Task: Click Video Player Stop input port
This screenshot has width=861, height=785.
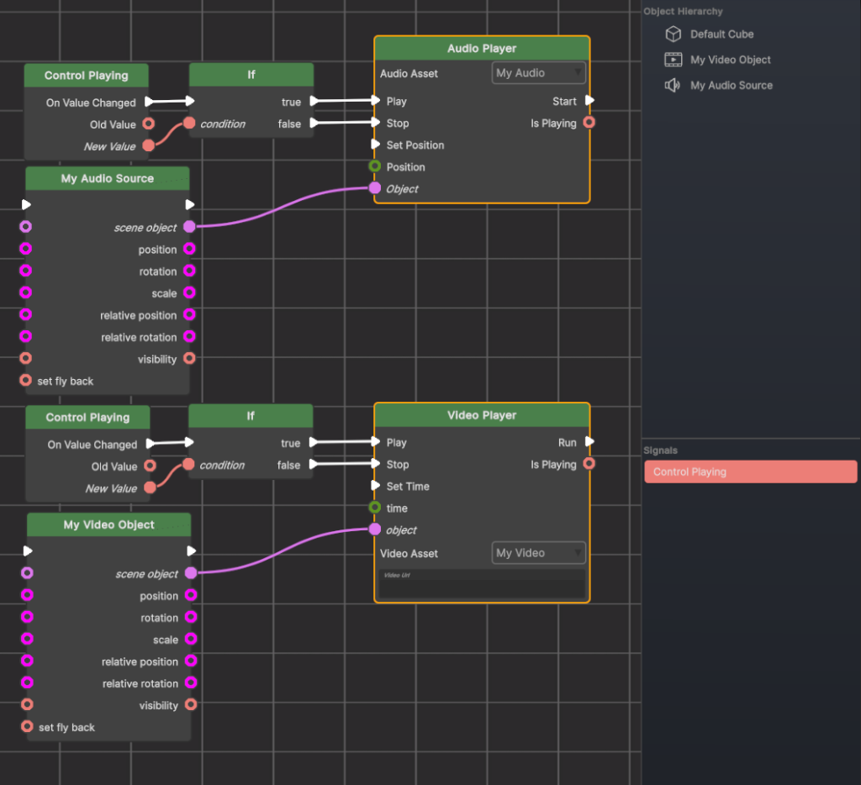Action: coord(376,463)
